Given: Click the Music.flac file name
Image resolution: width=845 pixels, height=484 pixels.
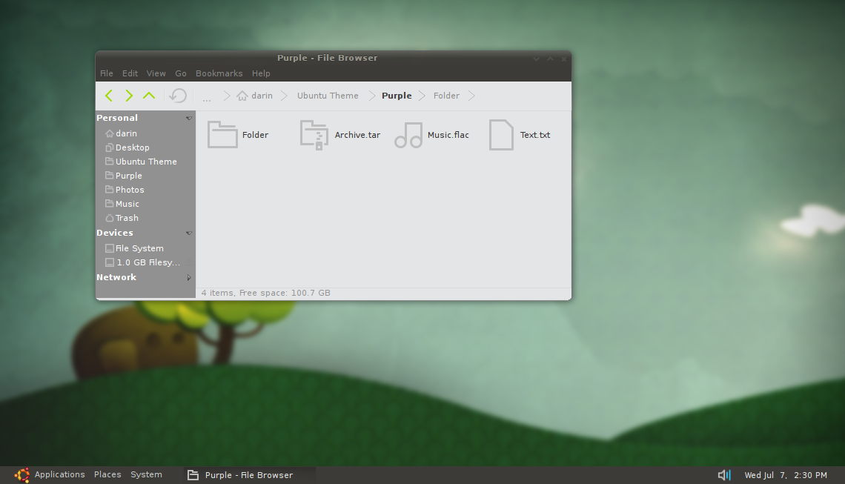Looking at the screenshot, I should tap(448, 135).
